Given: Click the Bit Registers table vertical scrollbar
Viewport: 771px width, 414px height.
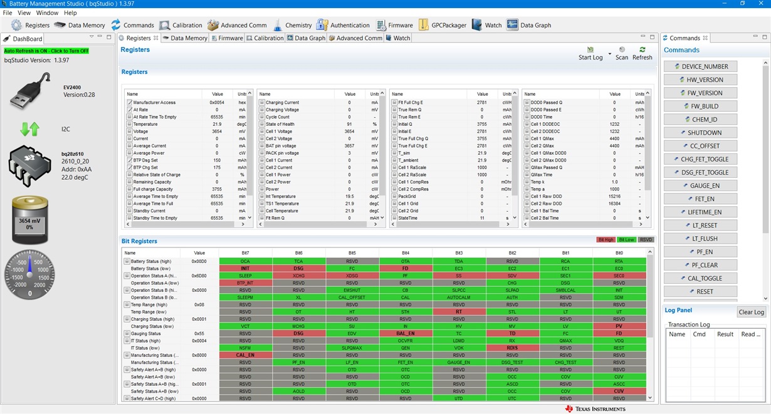Looking at the screenshot, I should 649,324.
